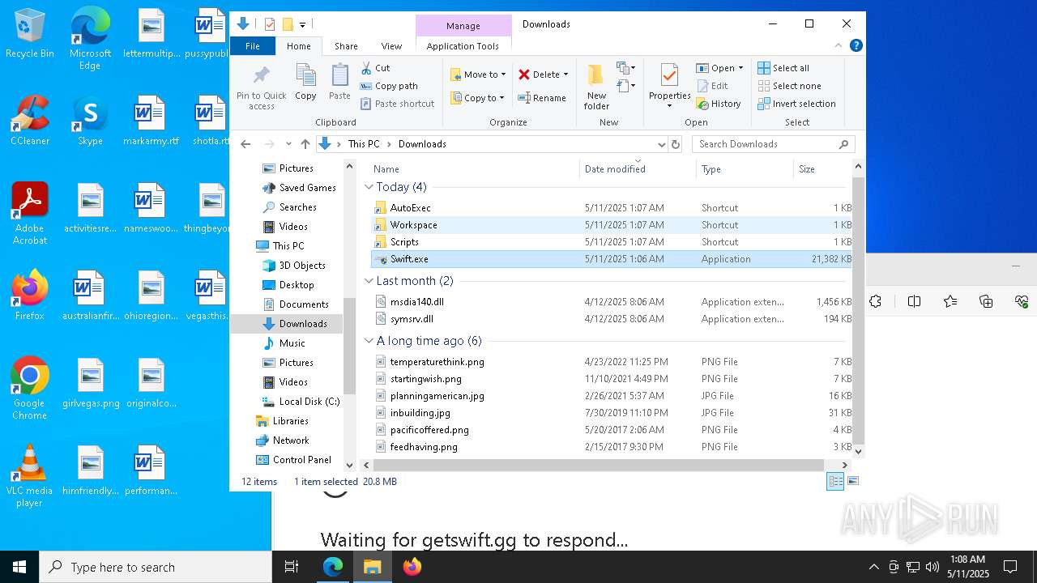
Task: Click Invert selection in the ribbon
Action: click(796, 104)
